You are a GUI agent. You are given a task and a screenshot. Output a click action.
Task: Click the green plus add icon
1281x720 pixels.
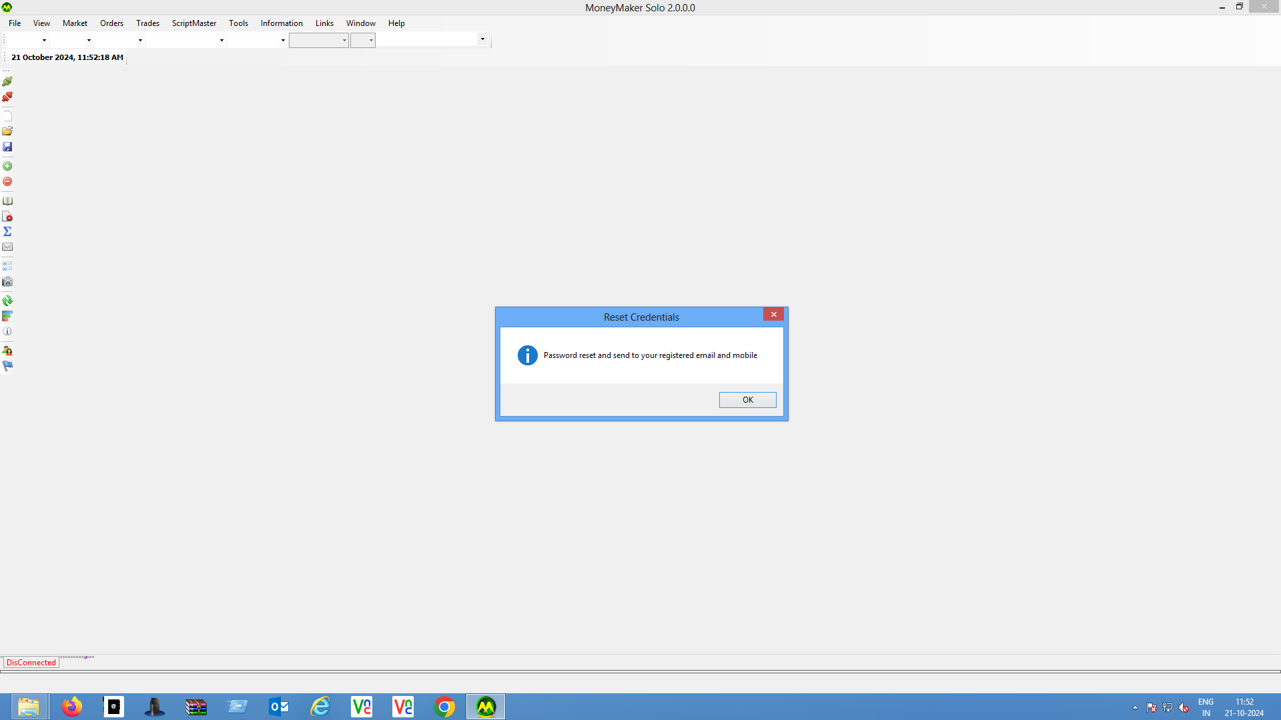(x=7, y=166)
